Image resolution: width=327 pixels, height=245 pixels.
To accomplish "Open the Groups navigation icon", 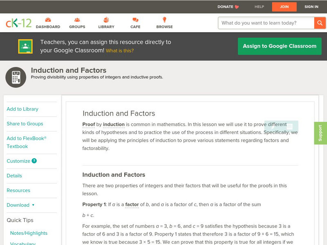I will tap(77, 20).
